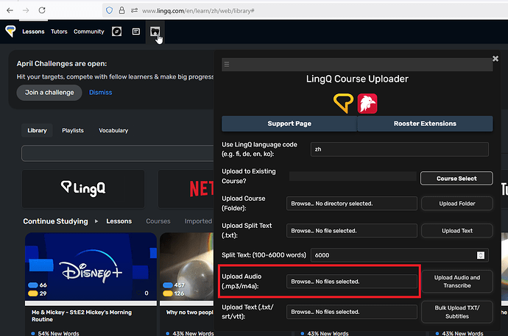The height and width of the screenshot is (336, 508).
Task: Open the Support Page button
Action: [289, 124]
